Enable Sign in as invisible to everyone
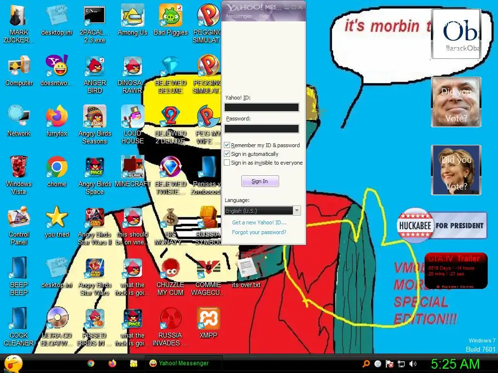This screenshot has width=498, height=373. pyautogui.click(x=227, y=163)
